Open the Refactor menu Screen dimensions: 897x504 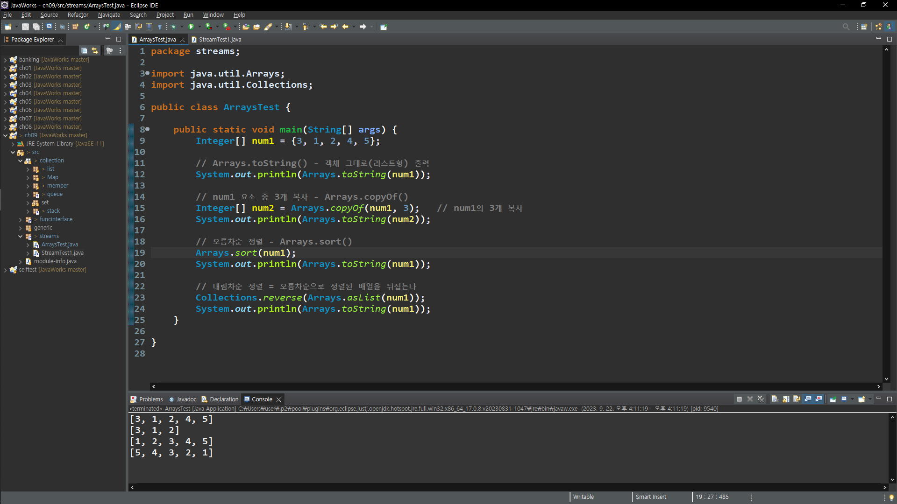click(x=78, y=15)
